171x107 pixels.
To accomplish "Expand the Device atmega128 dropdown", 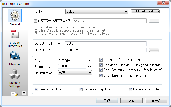I will [x=75, y=60].
